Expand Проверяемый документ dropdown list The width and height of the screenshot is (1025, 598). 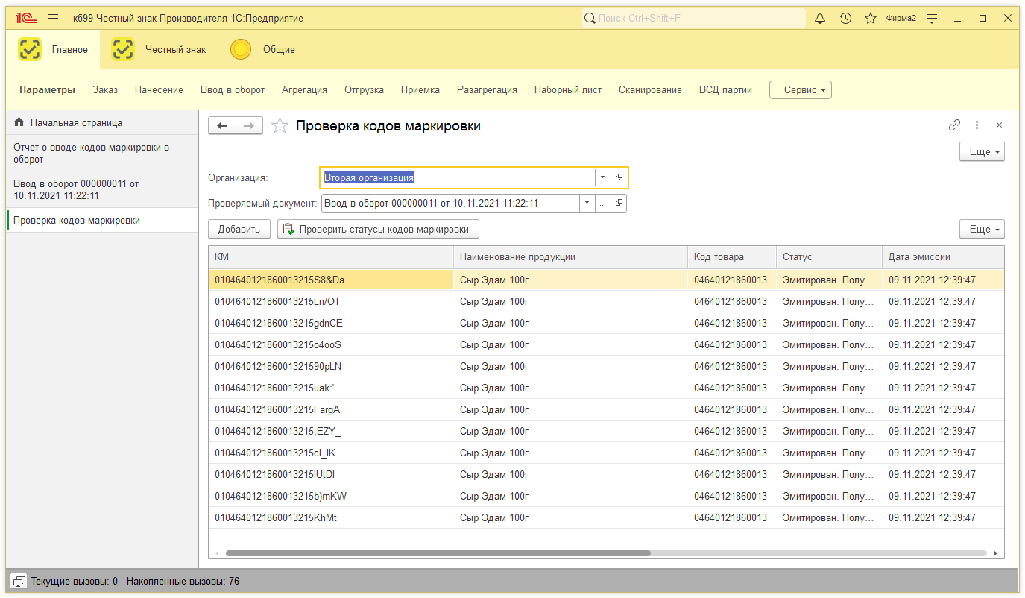pyautogui.click(x=587, y=203)
